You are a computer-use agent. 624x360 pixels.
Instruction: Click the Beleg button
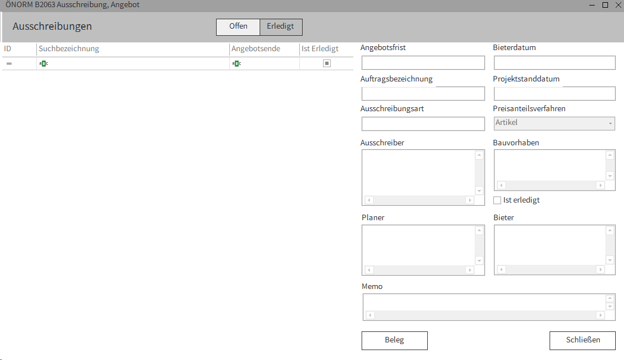tap(394, 340)
